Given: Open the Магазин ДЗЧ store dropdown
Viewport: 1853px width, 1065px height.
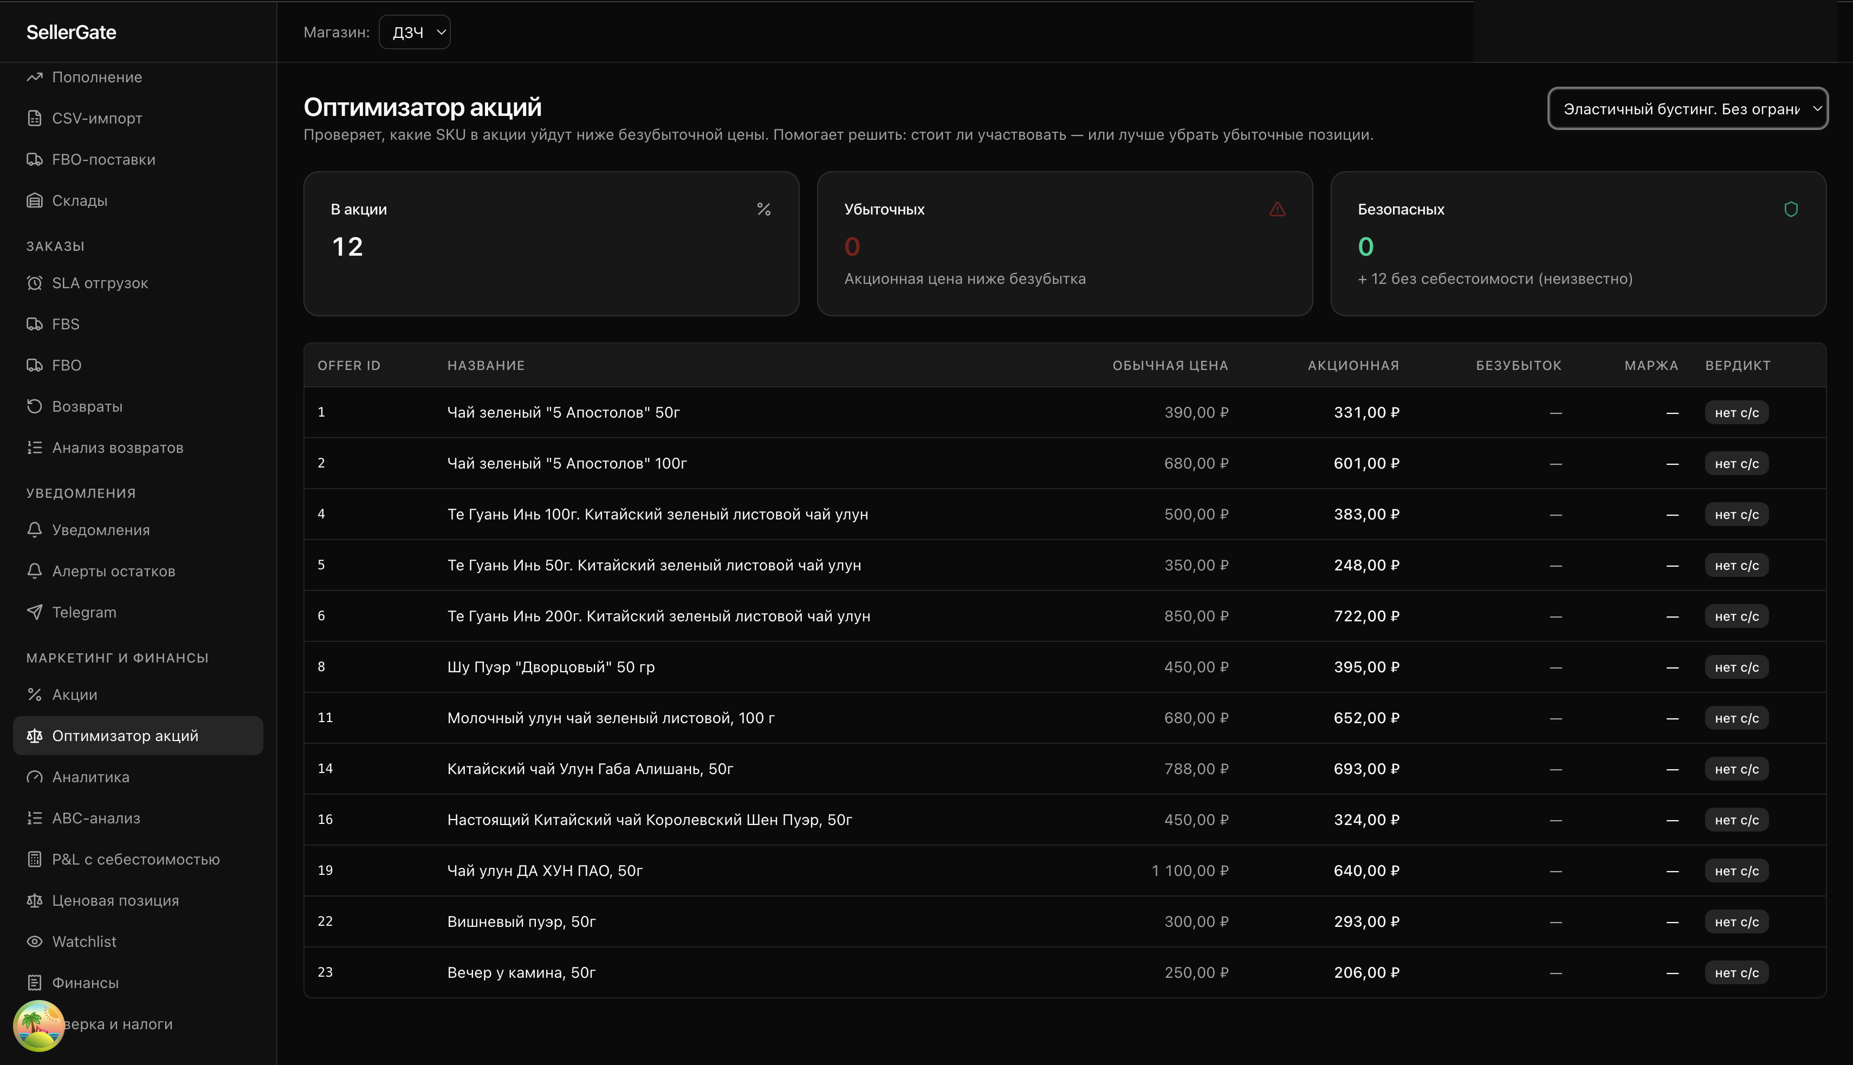Looking at the screenshot, I should pyautogui.click(x=415, y=32).
